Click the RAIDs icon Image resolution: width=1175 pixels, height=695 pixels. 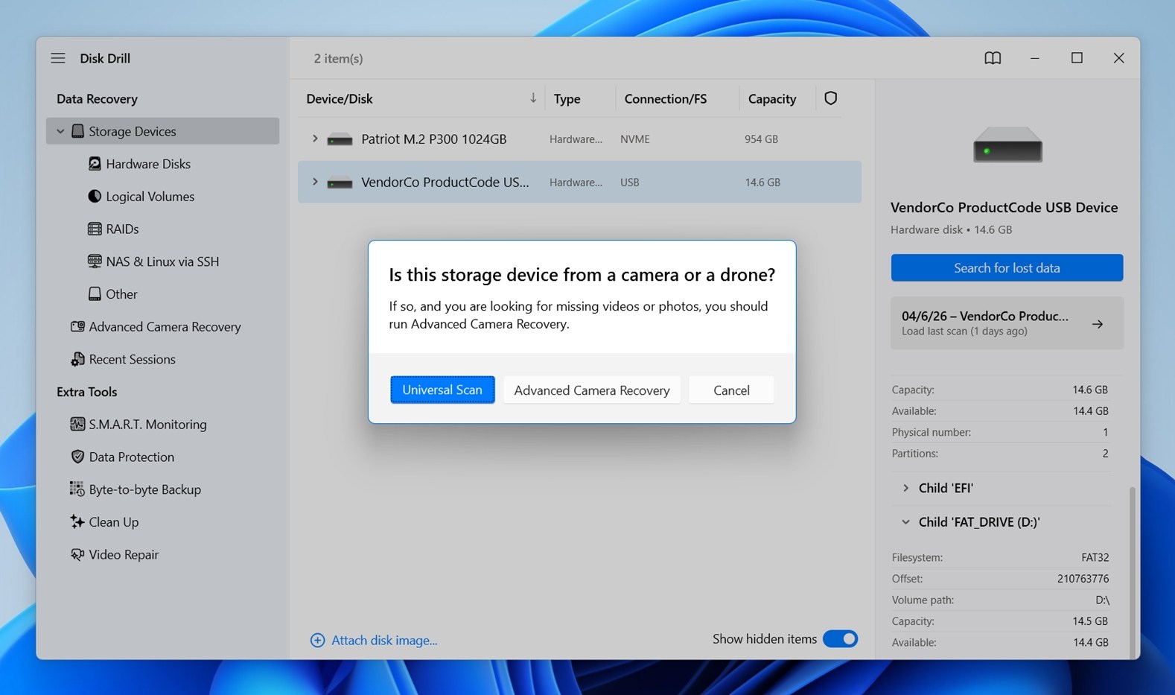95,229
